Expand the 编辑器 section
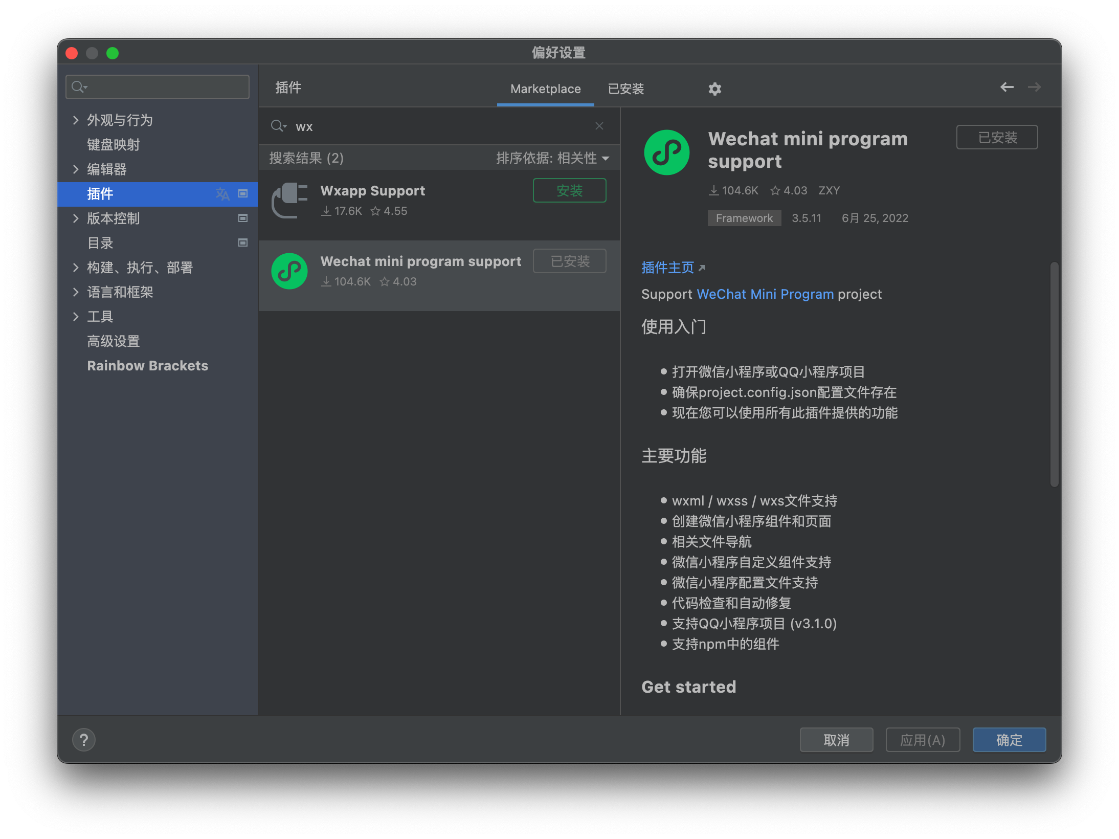The width and height of the screenshot is (1119, 839). (x=76, y=169)
